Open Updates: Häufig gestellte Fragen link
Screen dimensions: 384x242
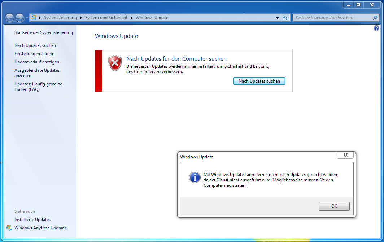point(38,87)
